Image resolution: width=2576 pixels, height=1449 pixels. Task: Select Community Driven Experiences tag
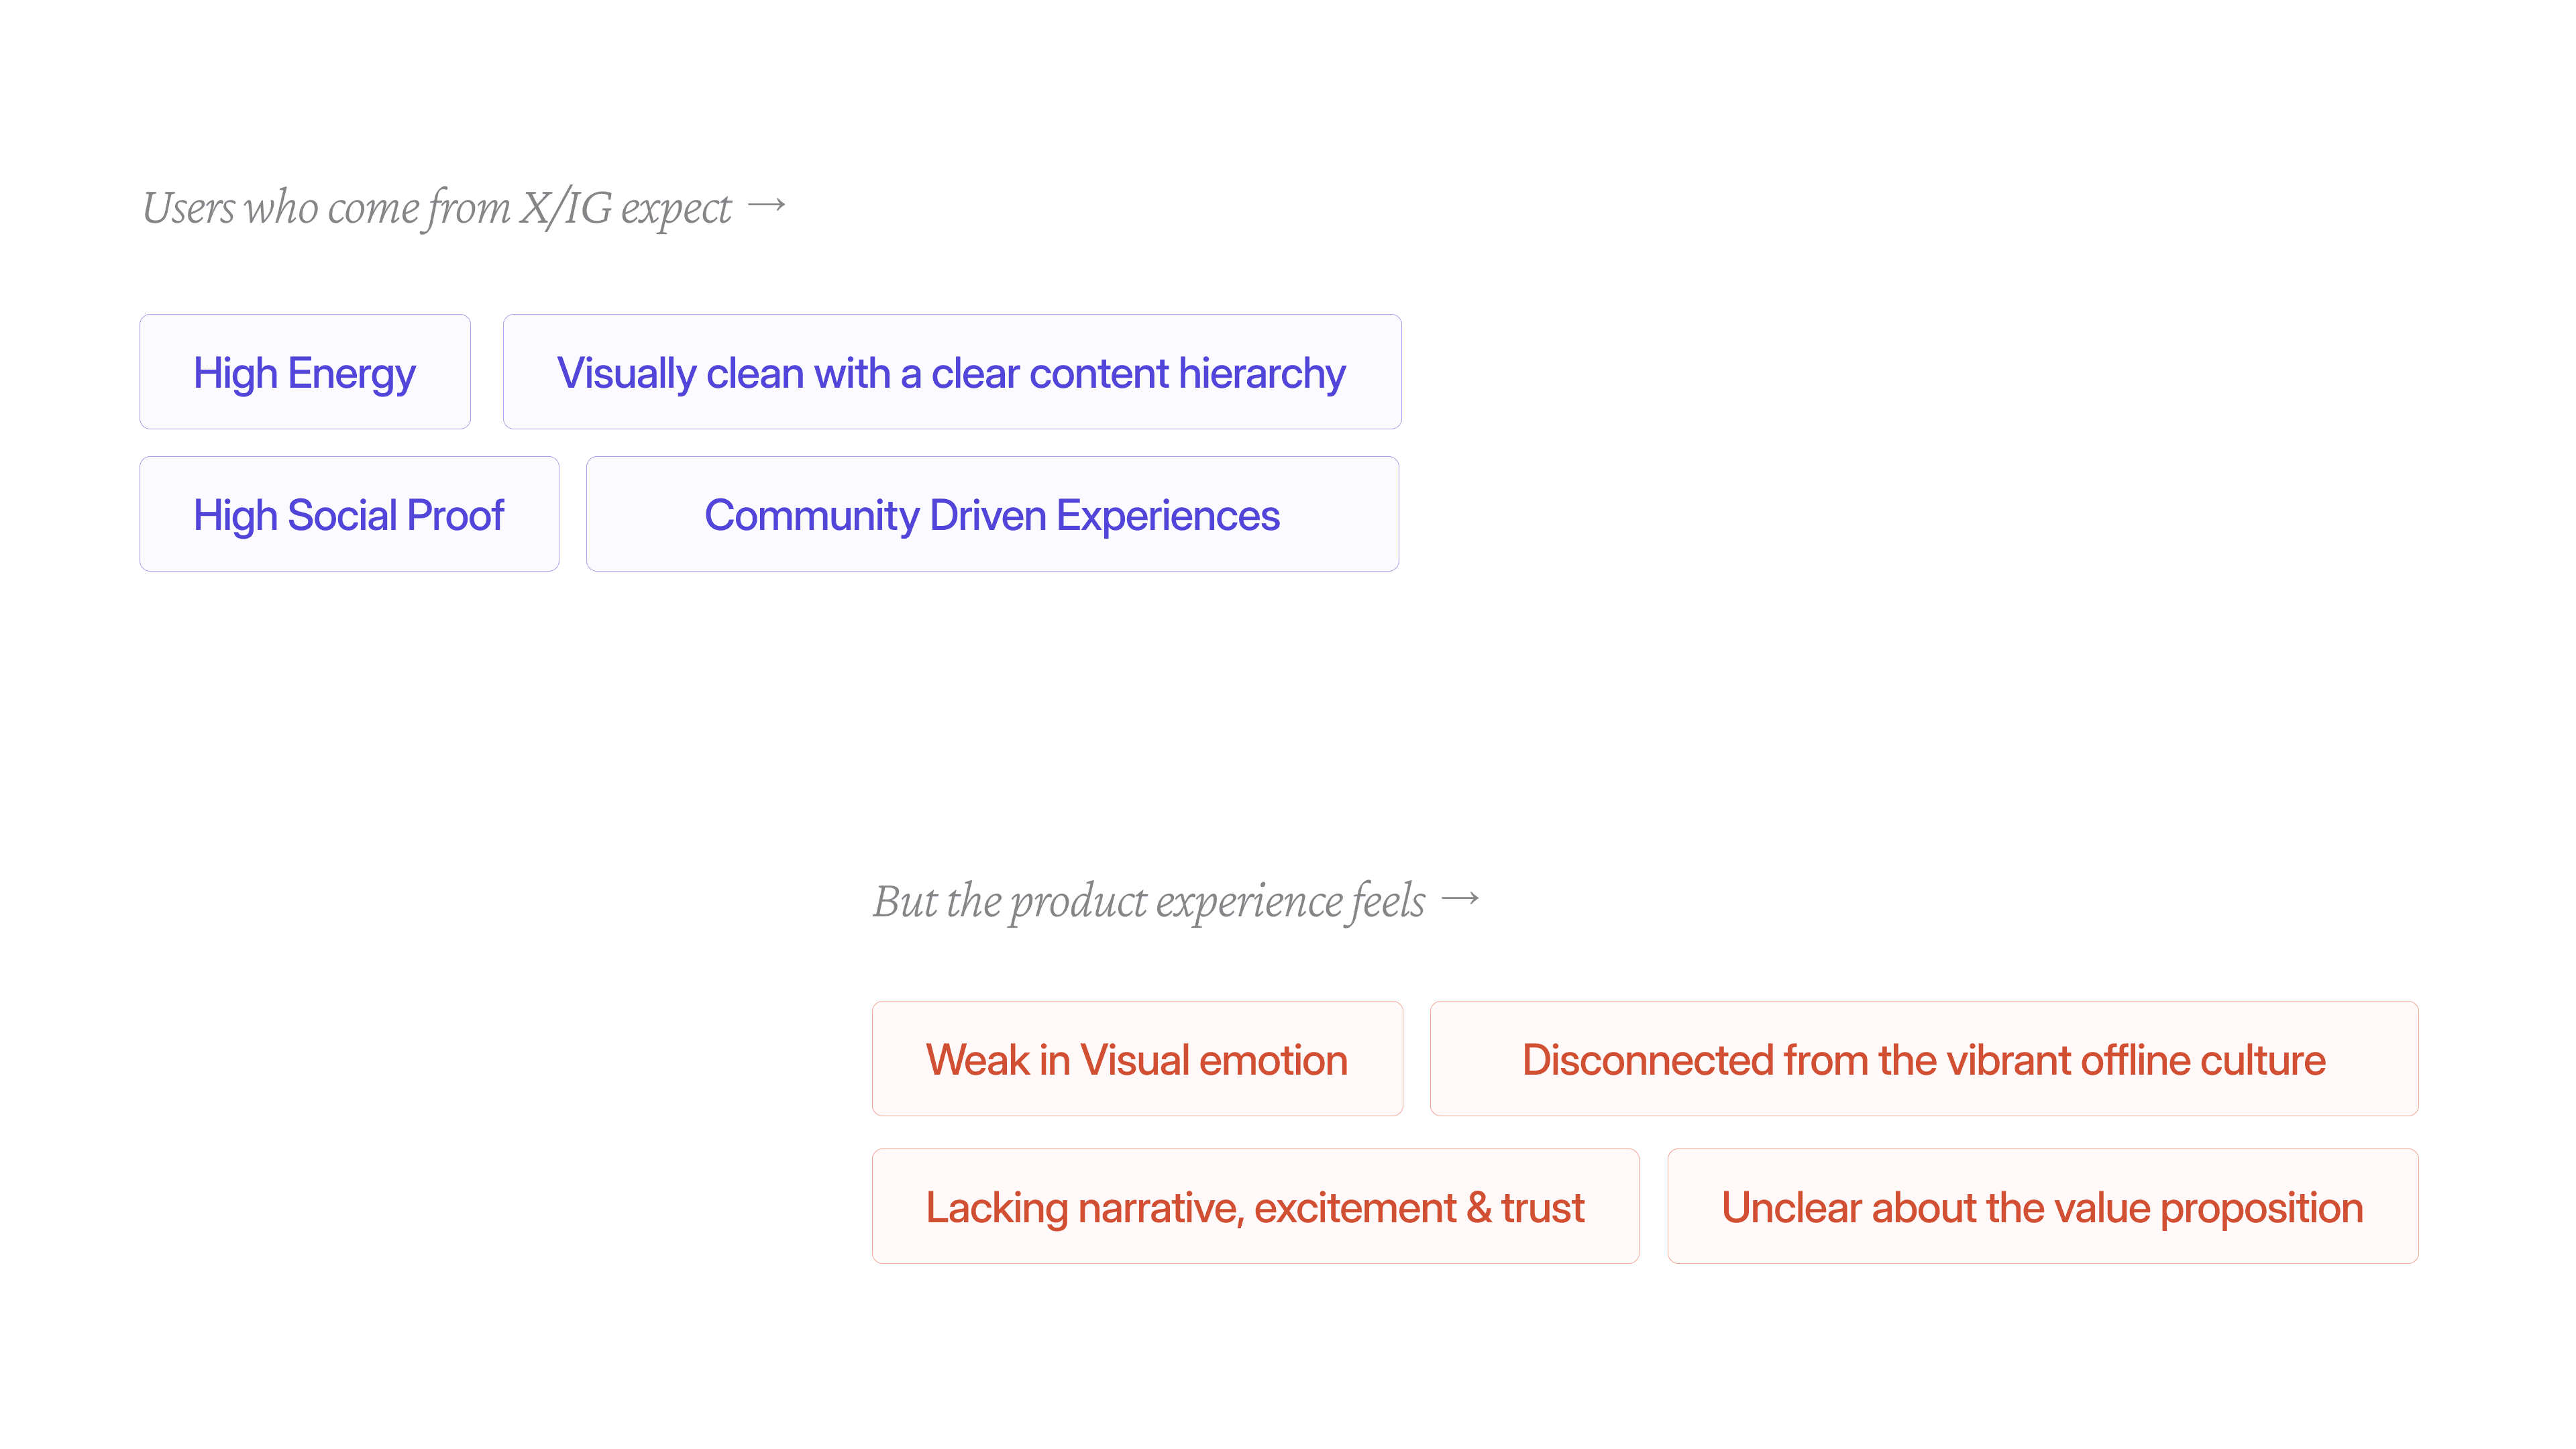tap(992, 514)
